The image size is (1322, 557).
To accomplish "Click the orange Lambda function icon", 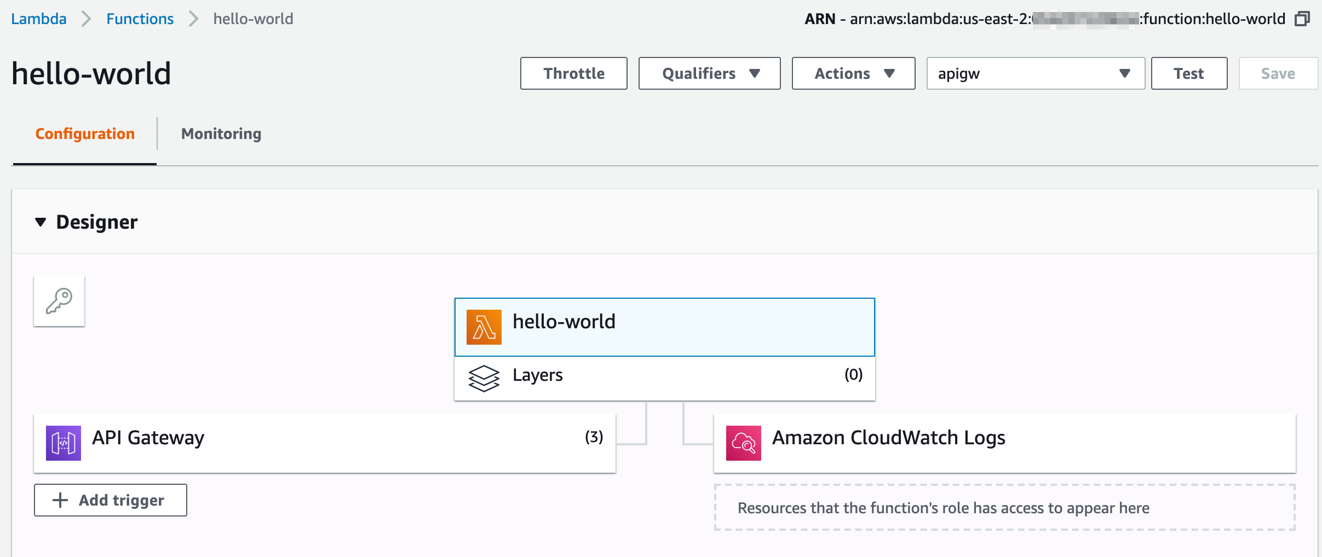I will click(x=484, y=327).
